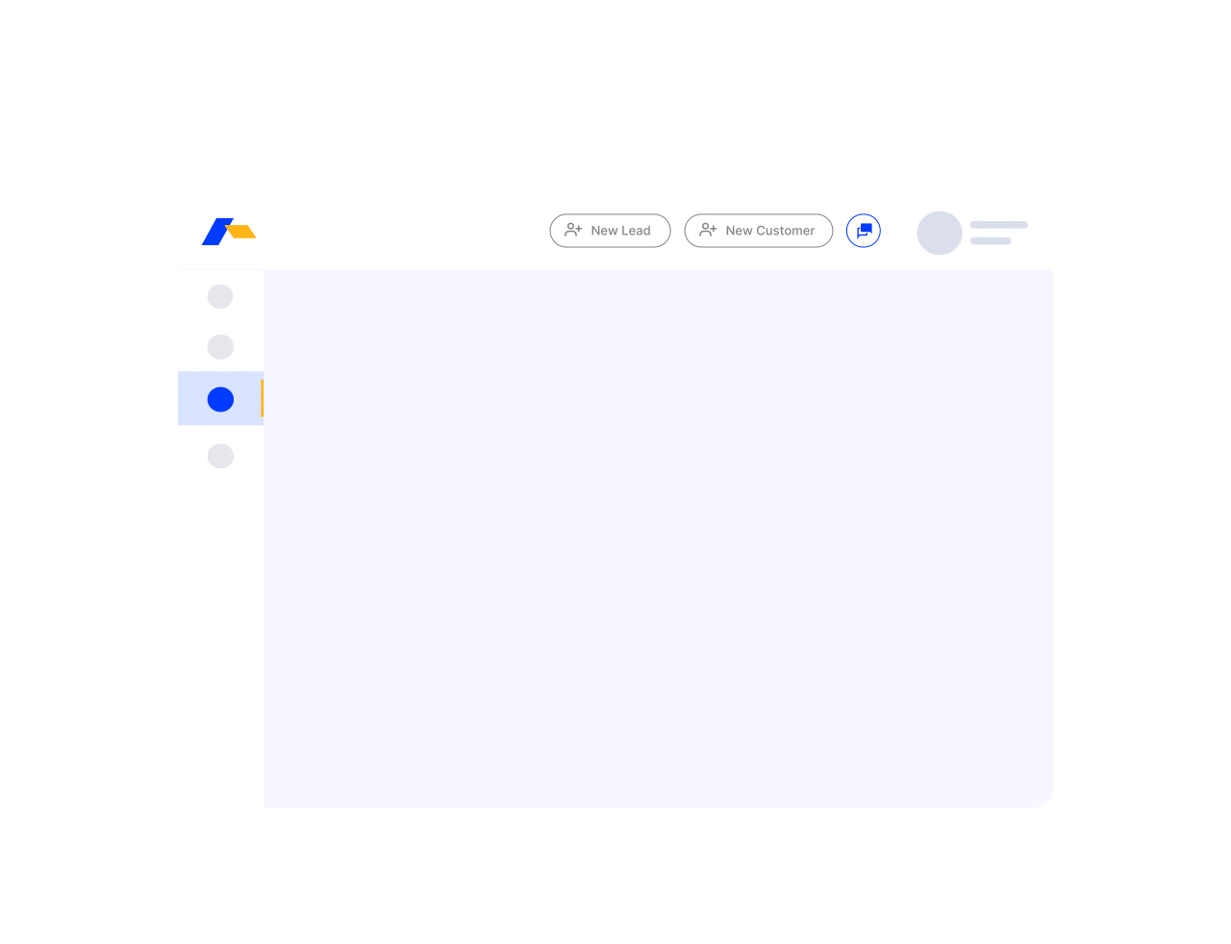Click the blue slanted part of the logo
Image resolution: width=1231 pixels, height=944 pixels.
pyautogui.click(x=216, y=232)
